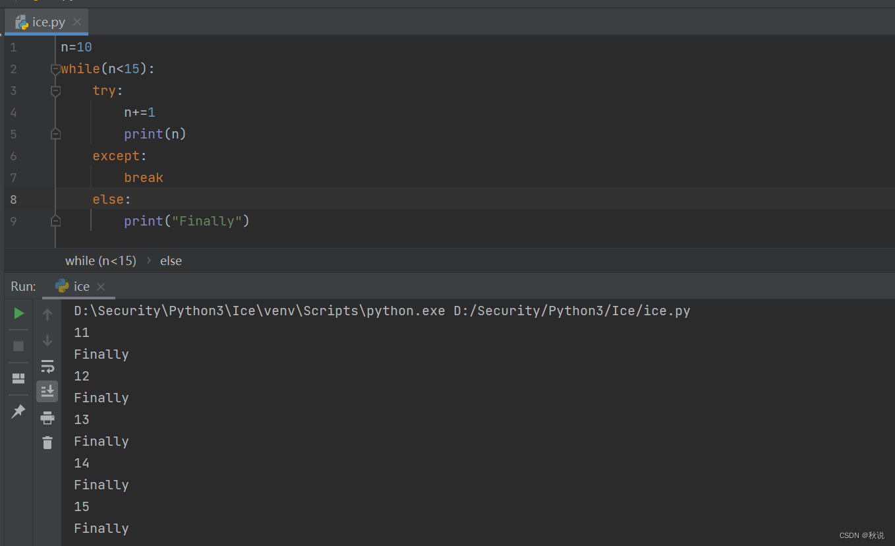
Task: Click breadcrumb 'else'
Action: 171,260
